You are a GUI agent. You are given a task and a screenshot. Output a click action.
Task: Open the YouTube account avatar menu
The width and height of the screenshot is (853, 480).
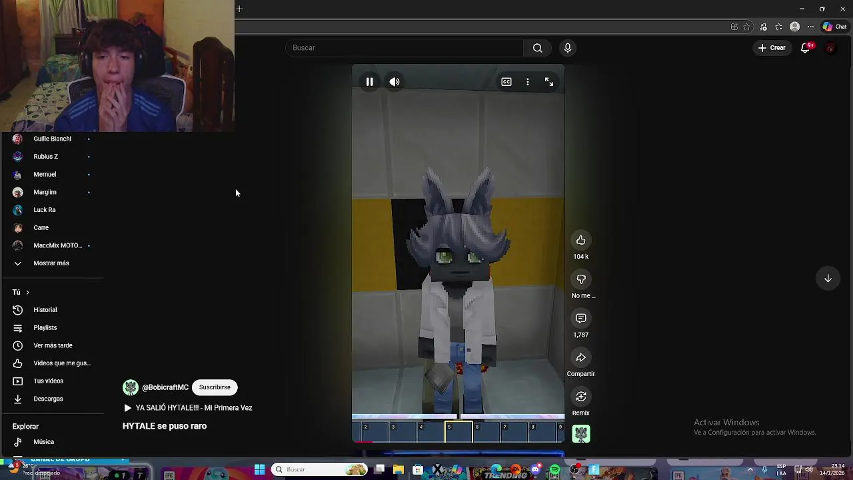830,48
